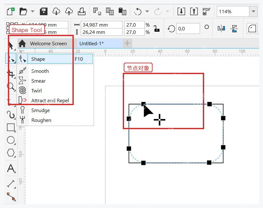The image size is (263, 208).
Task: Edit the 26,24 mm height field
Action: pyautogui.click(x=102, y=32)
